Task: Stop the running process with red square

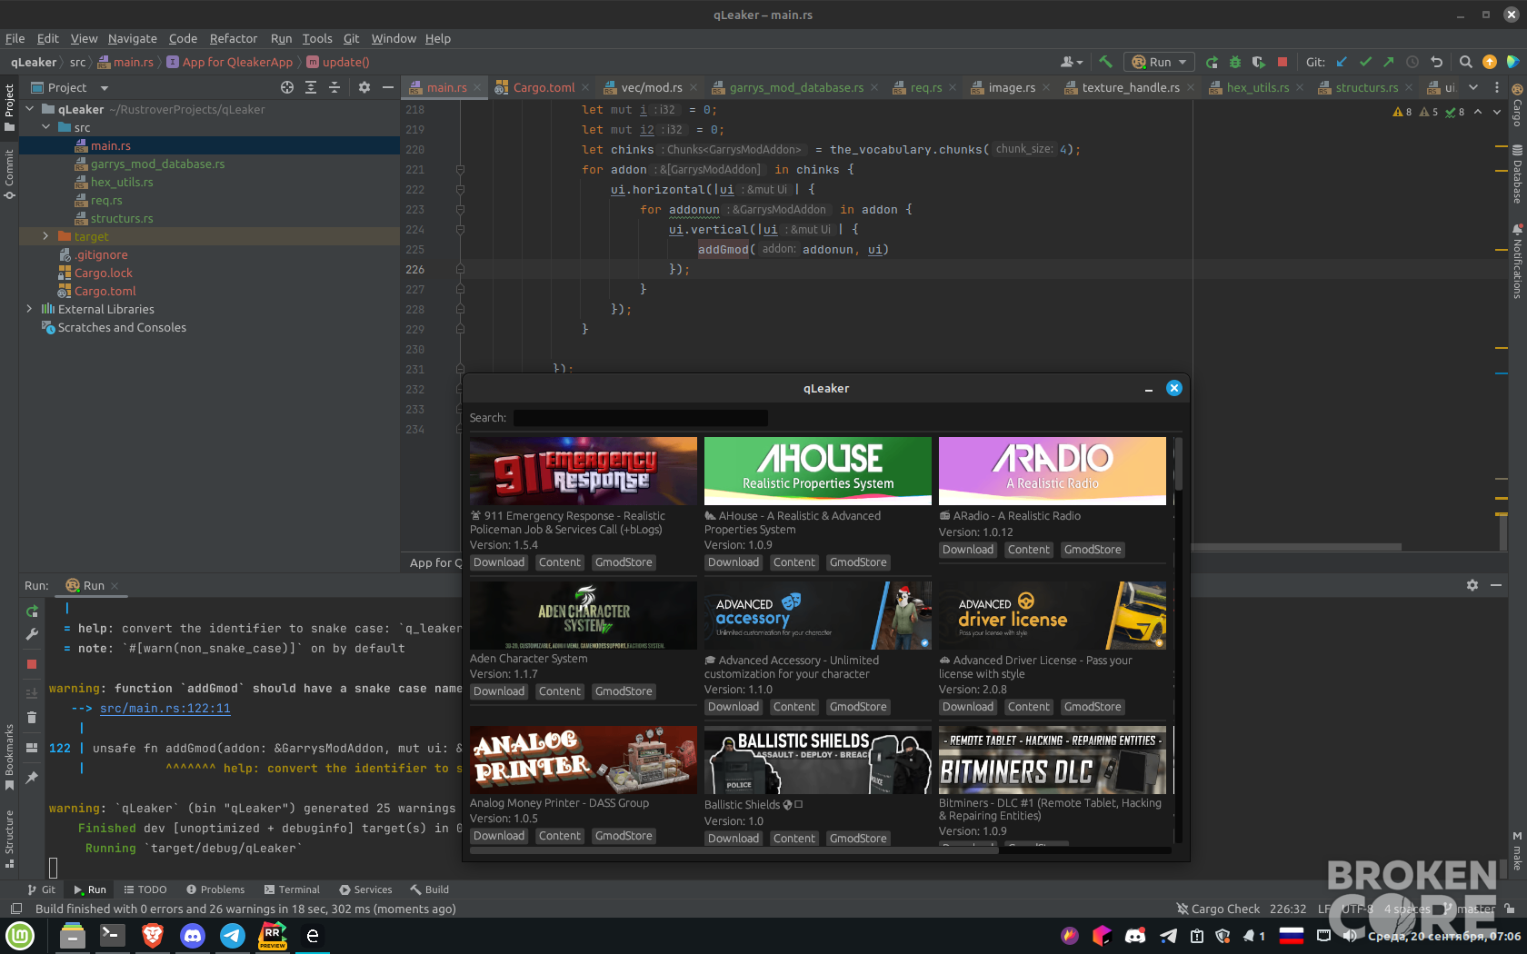Action: coord(1282,62)
